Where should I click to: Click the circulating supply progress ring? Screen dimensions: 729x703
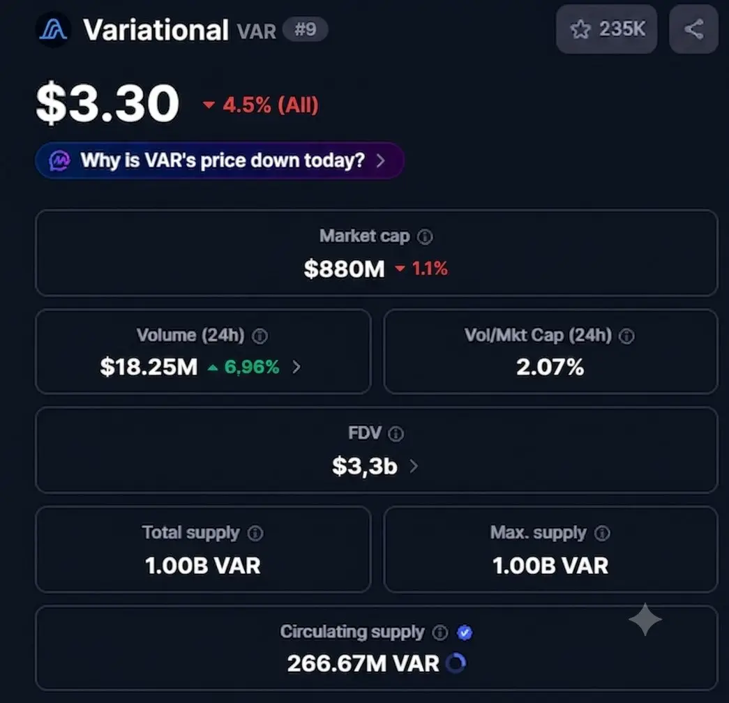coord(456,663)
